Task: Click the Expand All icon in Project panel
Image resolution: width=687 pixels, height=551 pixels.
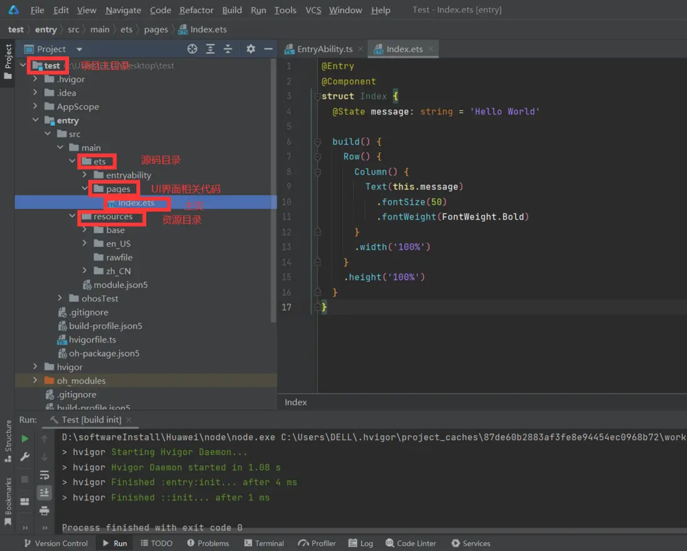Action: [x=210, y=49]
